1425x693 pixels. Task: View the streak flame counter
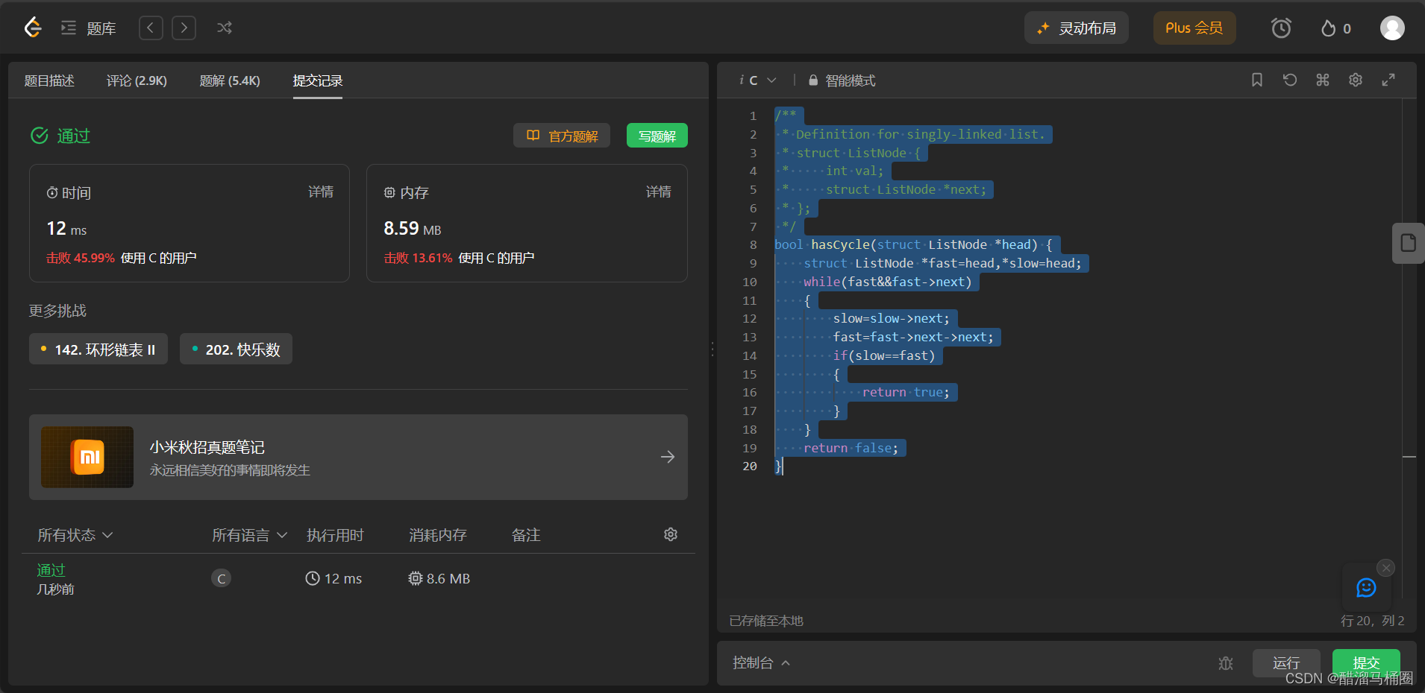coord(1335,28)
